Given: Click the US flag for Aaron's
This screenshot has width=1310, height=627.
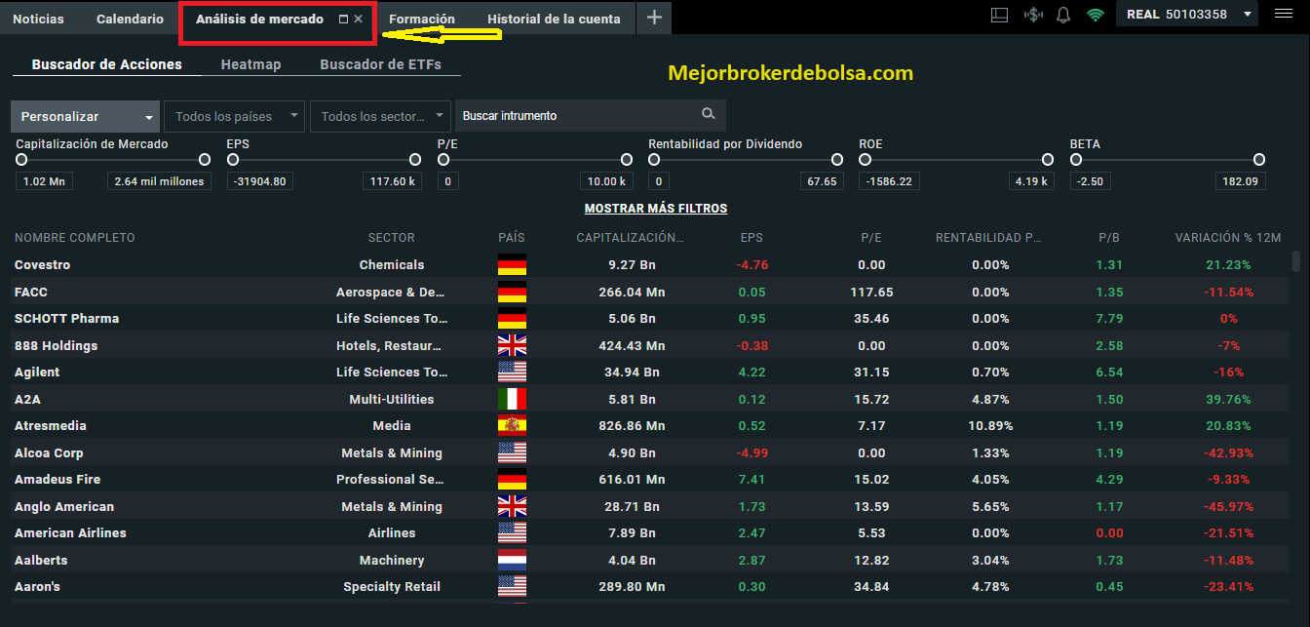Looking at the screenshot, I should point(512,586).
